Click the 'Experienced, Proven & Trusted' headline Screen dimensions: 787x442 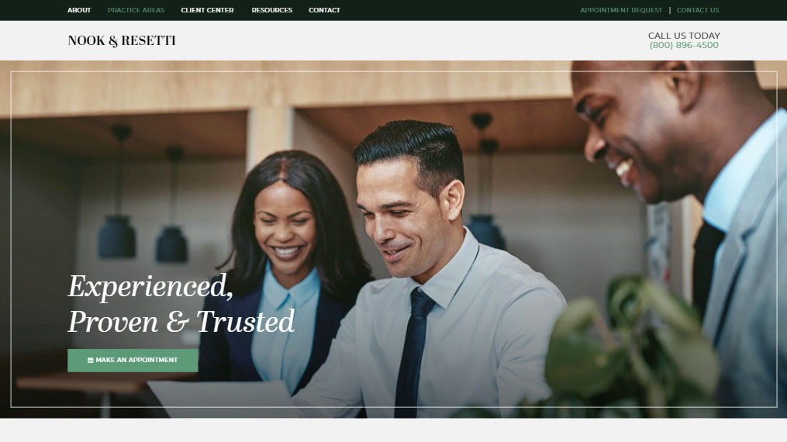pyautogui.click(x=181, y=304)
